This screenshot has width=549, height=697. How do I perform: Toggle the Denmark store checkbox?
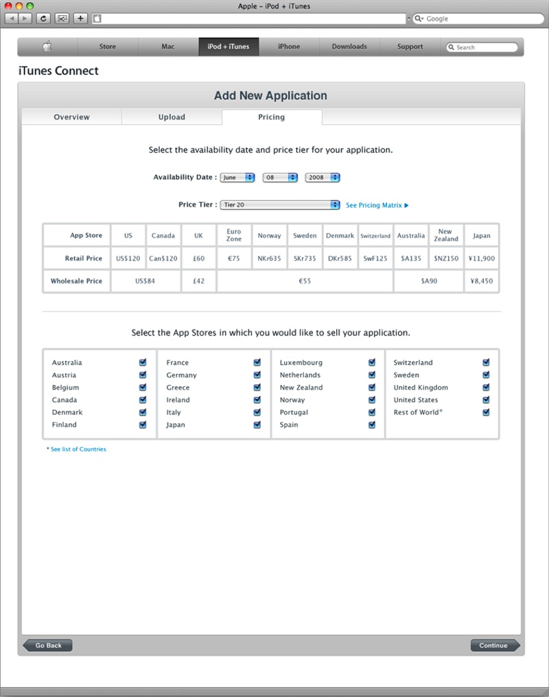(143, 412)
